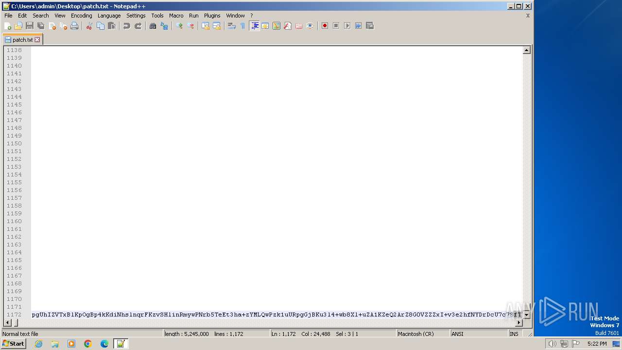The width and height of the screenshot is (622, 350).
Task: Toggle show all characters icon
Action: point(243,26)
